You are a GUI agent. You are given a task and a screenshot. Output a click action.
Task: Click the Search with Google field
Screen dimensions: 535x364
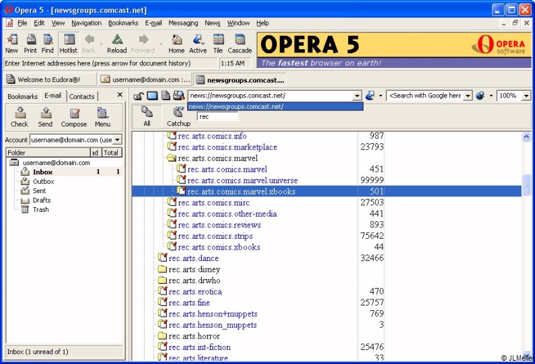pos(425,96)
